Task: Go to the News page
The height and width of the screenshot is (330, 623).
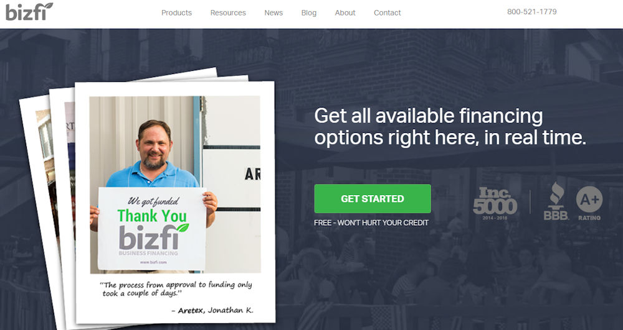Action: click(273, 12)
